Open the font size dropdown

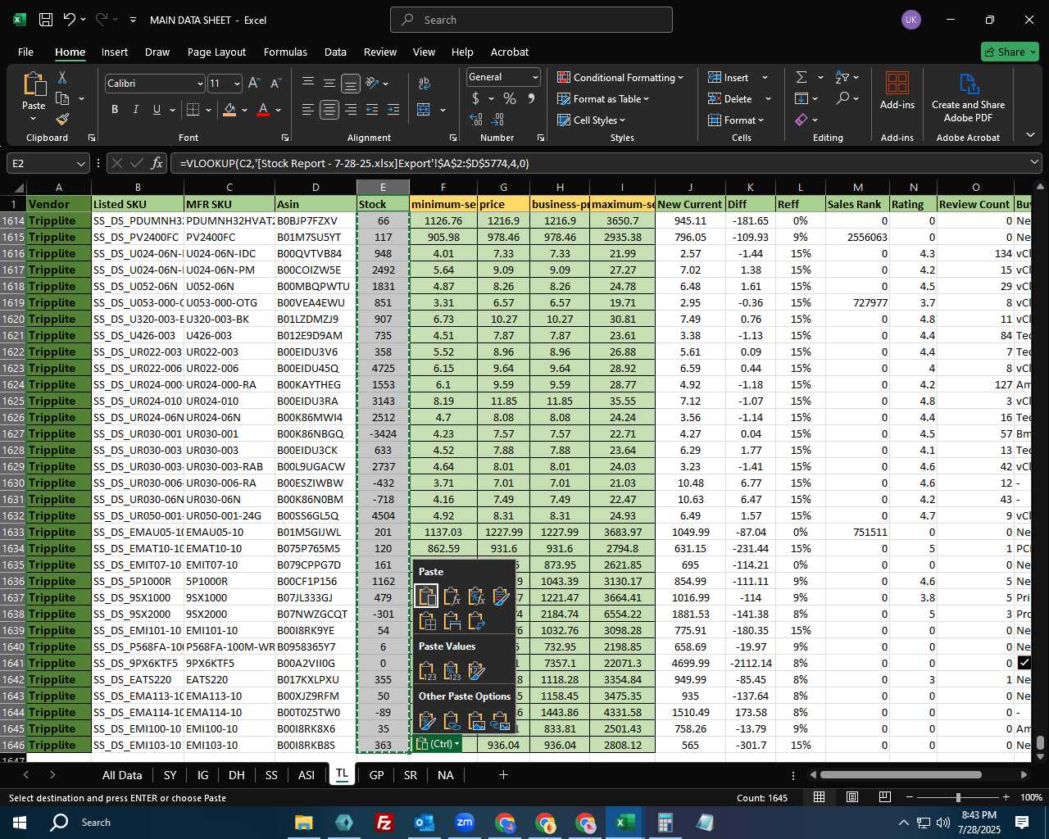pyautogui.click(x=237, y=84)
